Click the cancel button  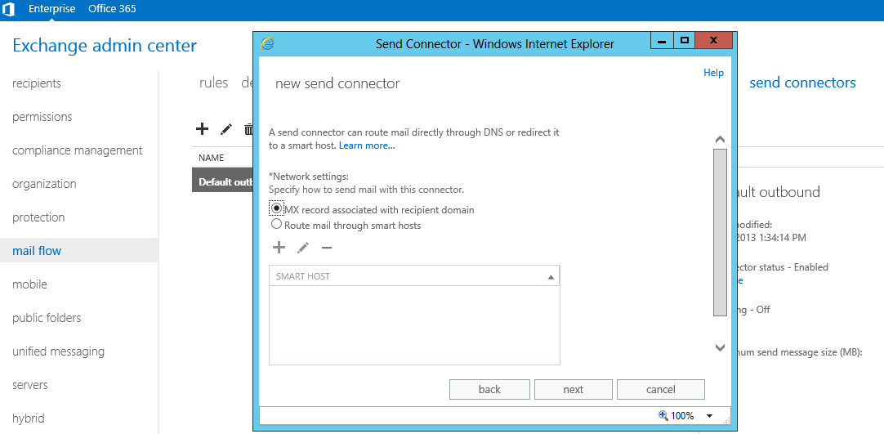661,390
